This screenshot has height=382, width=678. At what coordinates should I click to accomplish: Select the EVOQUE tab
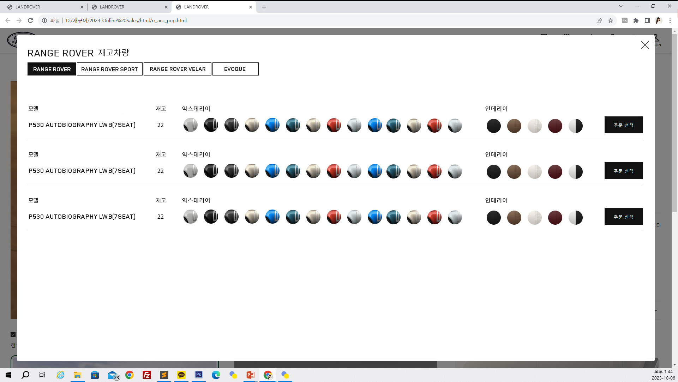click(235, 69)
